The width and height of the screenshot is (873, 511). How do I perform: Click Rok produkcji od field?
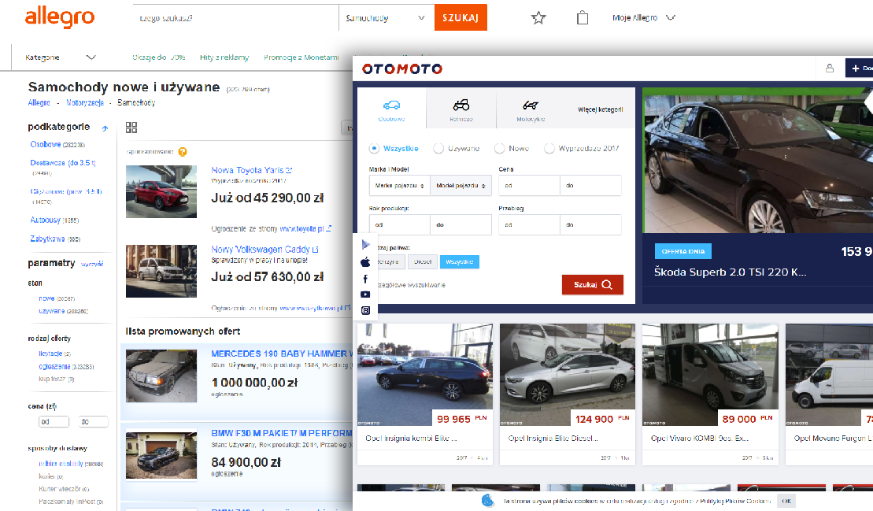399,225
